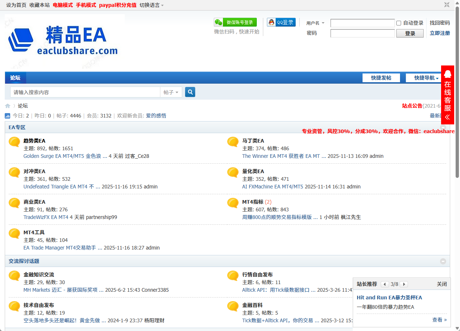The image size is (460, 331).
Task: Click the home icon in breadcrumb
Action: tap(8, 106)
